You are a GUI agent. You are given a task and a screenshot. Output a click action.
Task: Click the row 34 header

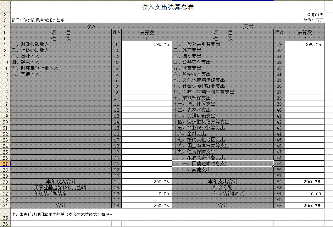pyautogui.click(x=5, y=206)
